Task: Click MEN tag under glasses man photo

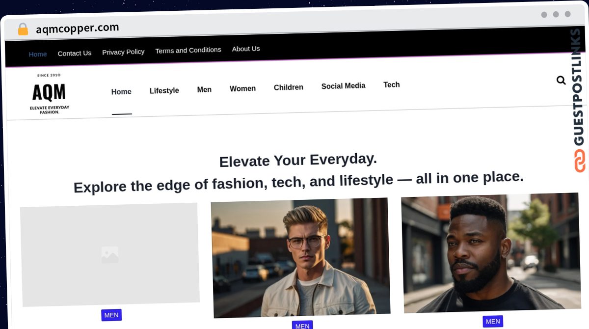Action: [x=302, y=325]
